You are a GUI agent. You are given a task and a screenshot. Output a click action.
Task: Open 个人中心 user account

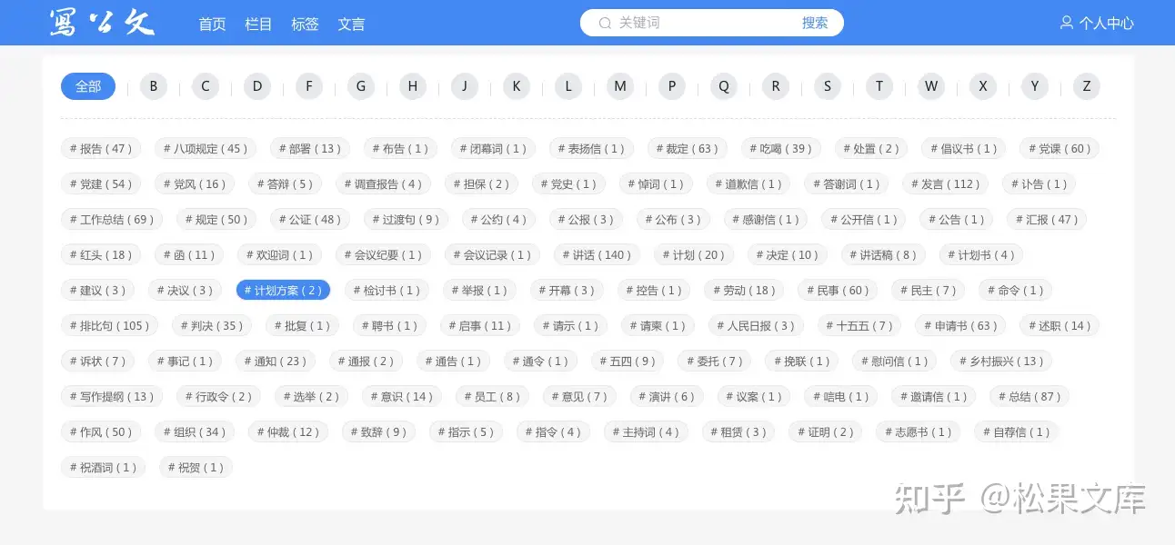point(1097,23)
